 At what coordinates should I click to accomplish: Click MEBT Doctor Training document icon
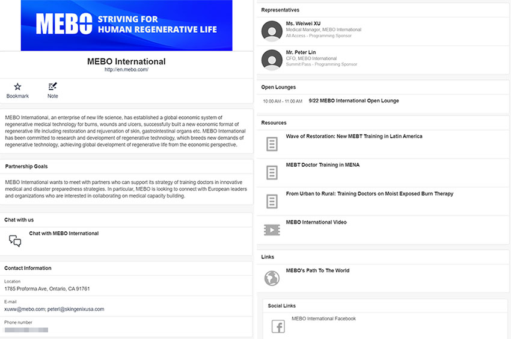click(x=272, y=173)
